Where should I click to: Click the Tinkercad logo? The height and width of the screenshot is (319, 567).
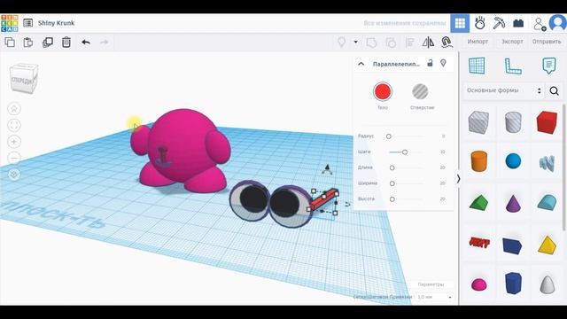(x=10, y=23)
